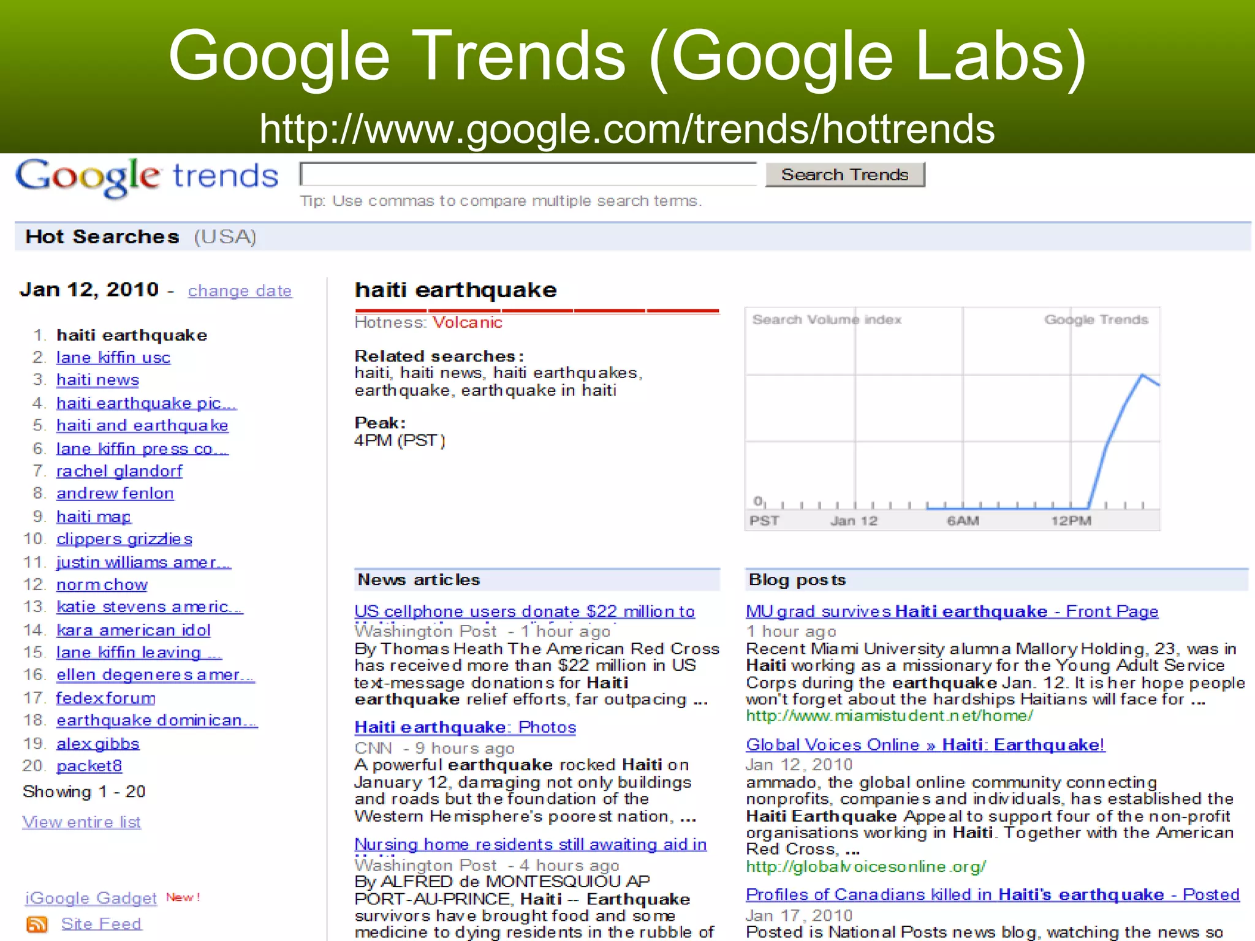Select 'haiti and earthquake' hot search

click(x=142, y=425)
